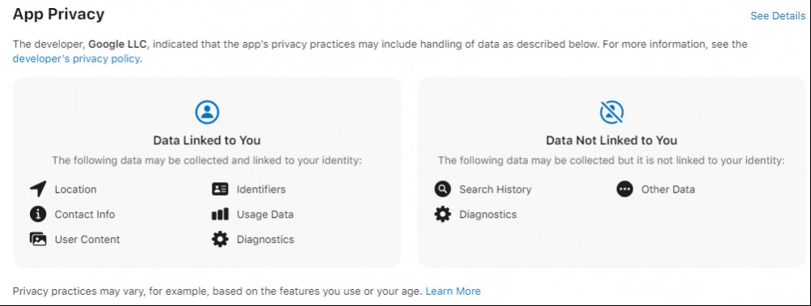This screenshot has width=811, height=306.
Task: Click the Contact Info icon
Action: (38, 215)
